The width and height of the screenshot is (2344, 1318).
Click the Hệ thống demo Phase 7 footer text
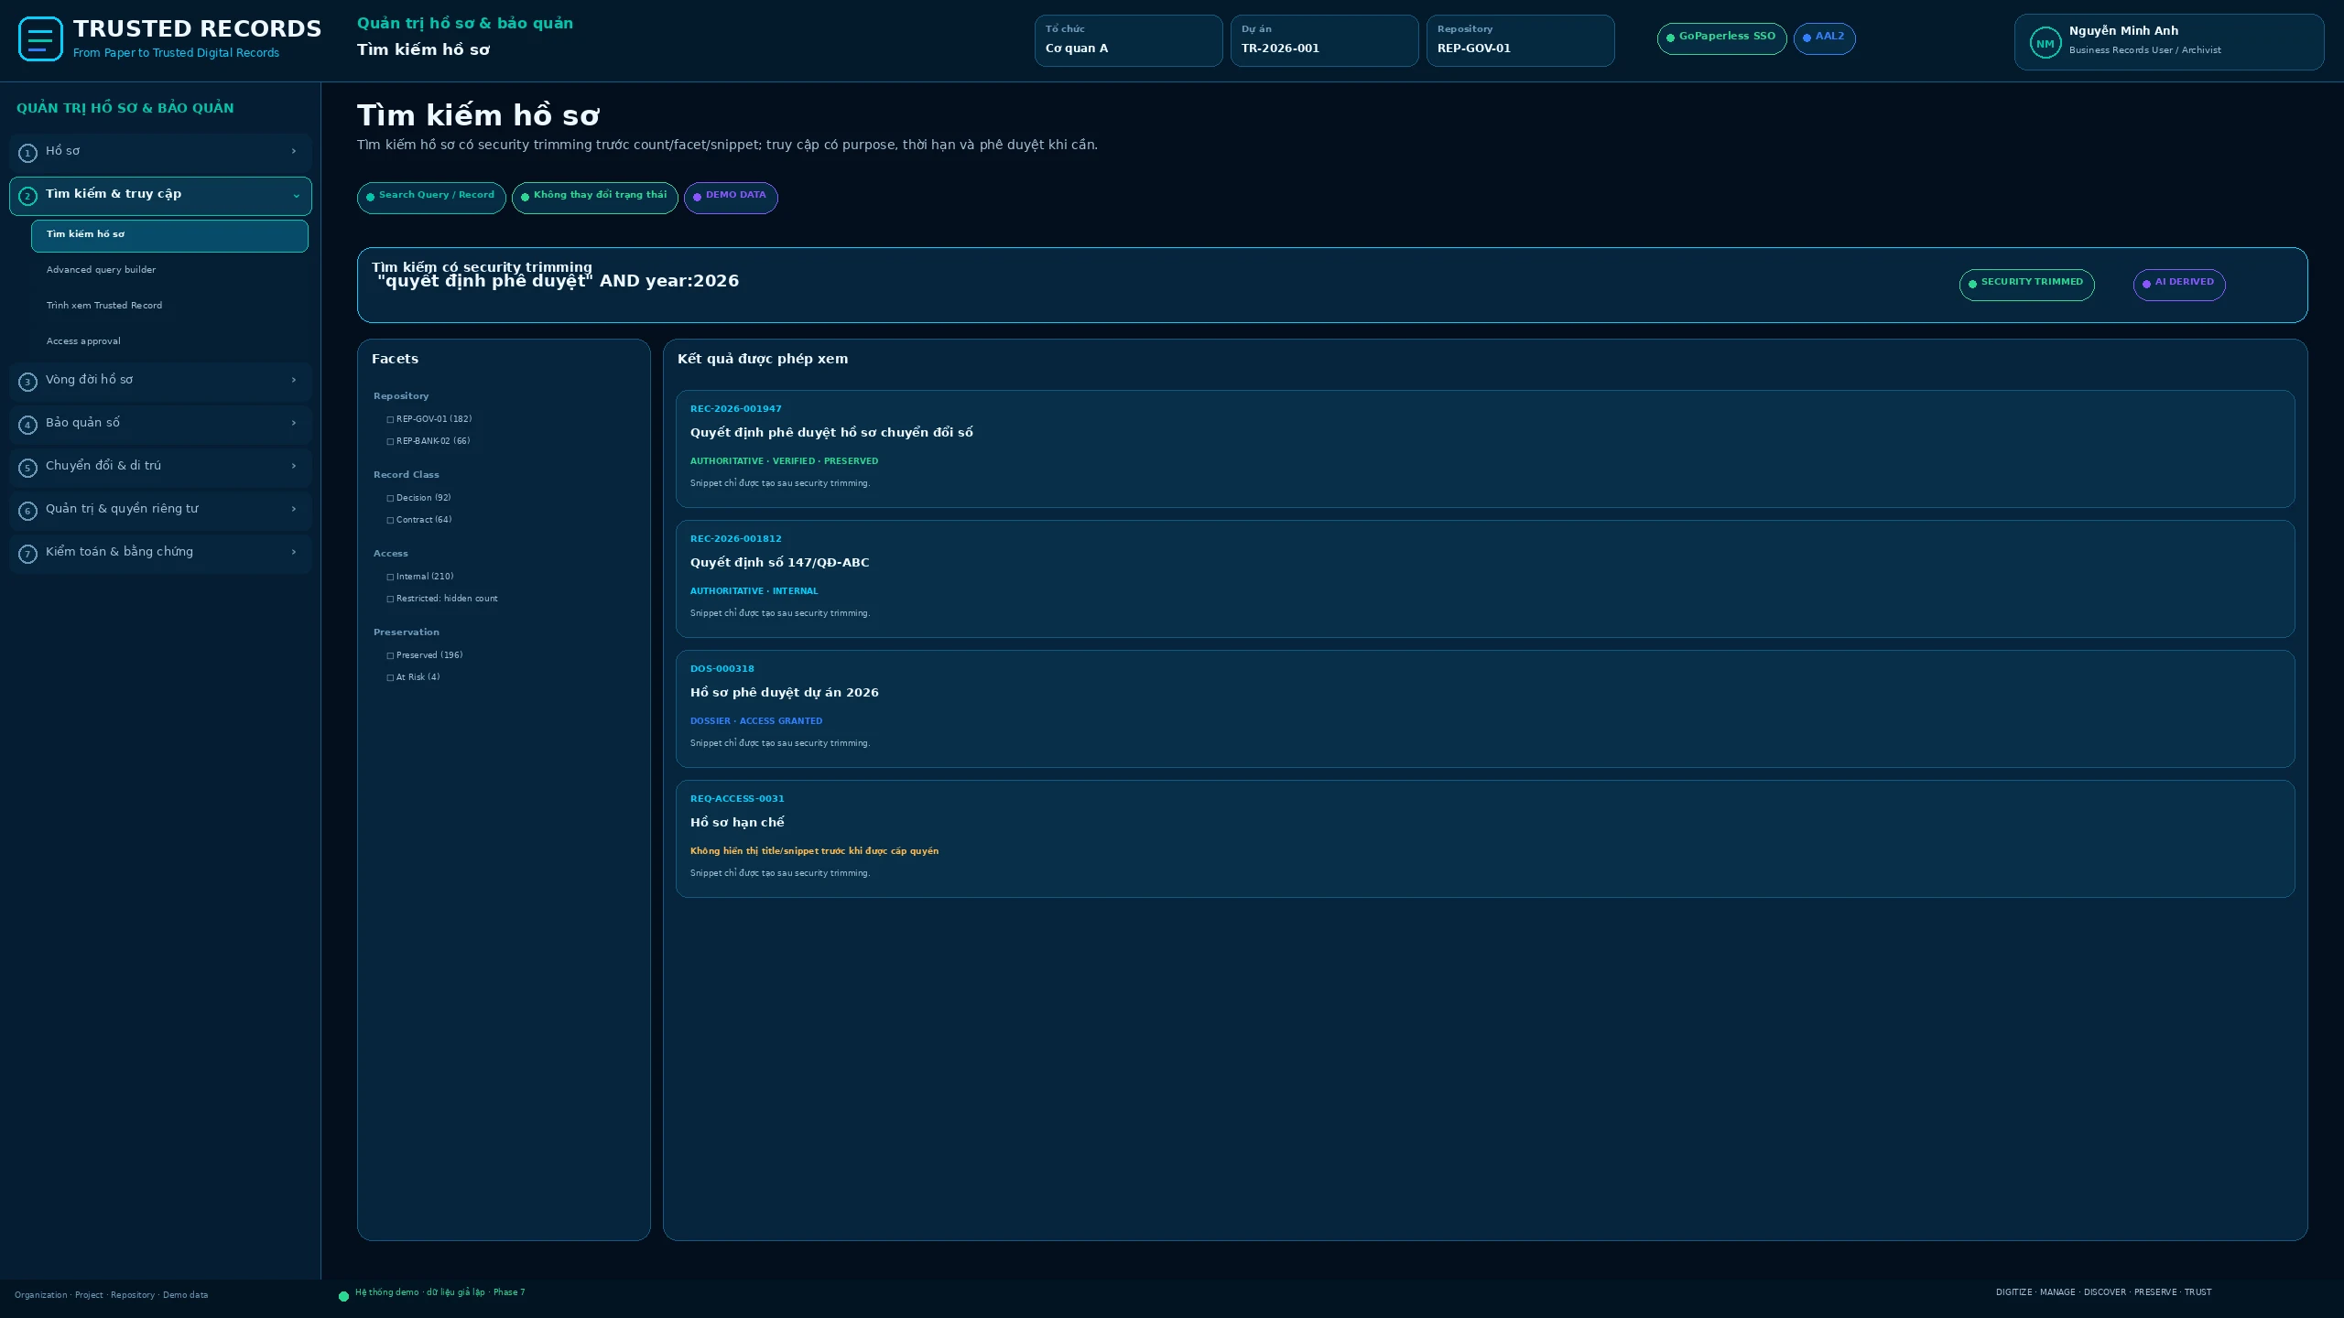coord(439,1292)
